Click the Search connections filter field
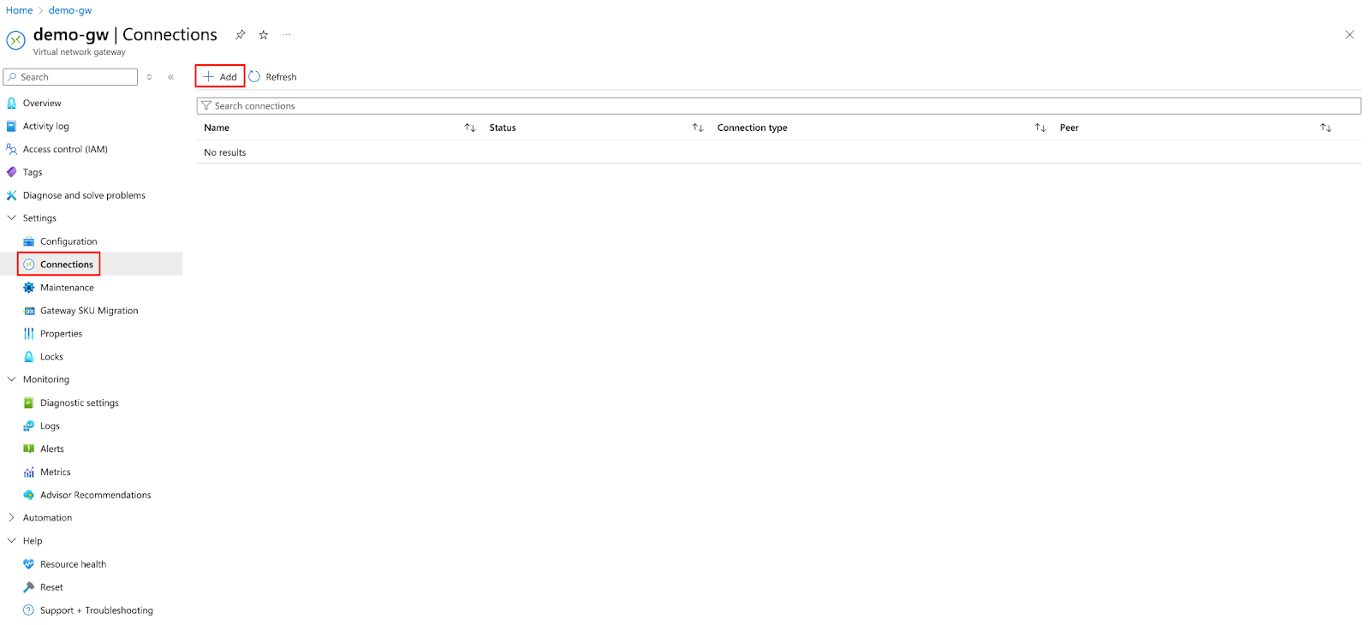Image resolution: width=1370 pixels, height=625 pixels. tap(779, 106)
